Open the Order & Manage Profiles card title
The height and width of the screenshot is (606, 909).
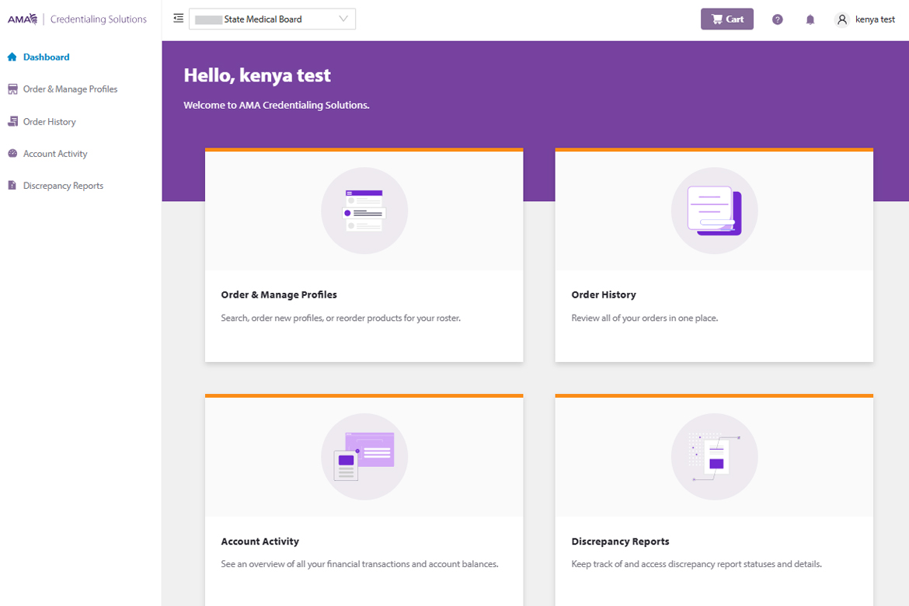click(279, 294)
